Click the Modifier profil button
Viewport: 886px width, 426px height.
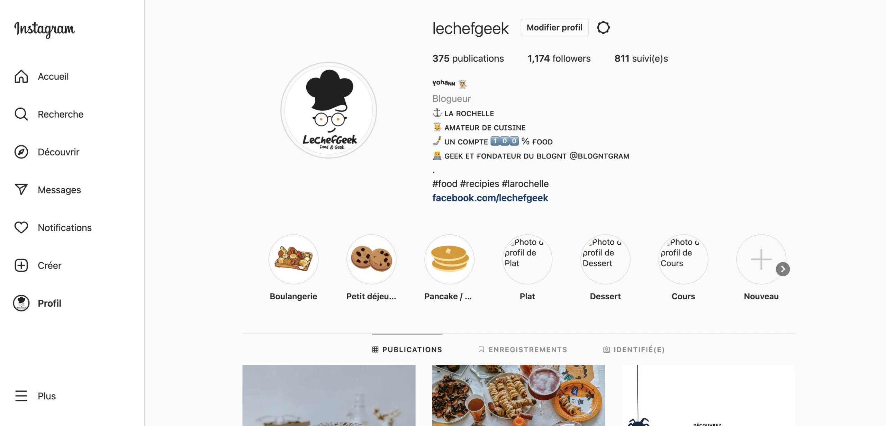coord(554,28)
